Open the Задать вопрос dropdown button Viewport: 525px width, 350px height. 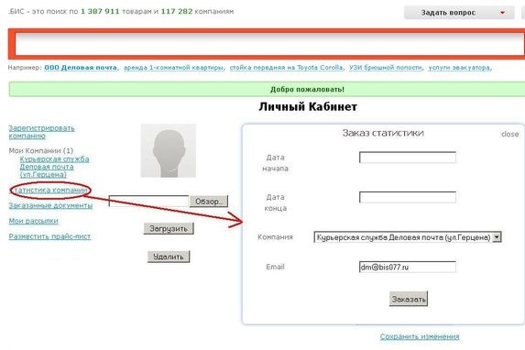[x=459, y=13]
